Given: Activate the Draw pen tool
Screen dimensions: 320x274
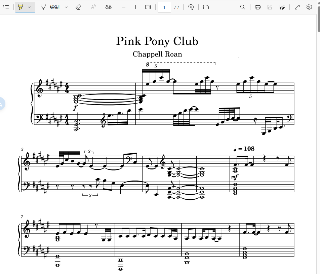Looking at the screenshot, I should coord(50,7).
